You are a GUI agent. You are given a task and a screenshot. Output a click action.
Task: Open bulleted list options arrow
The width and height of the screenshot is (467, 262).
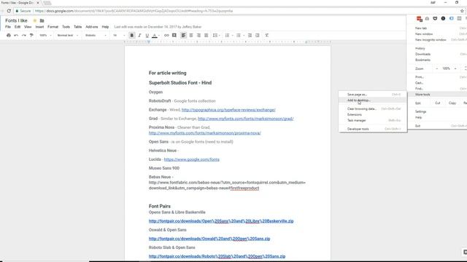click(x=244, y=36)
